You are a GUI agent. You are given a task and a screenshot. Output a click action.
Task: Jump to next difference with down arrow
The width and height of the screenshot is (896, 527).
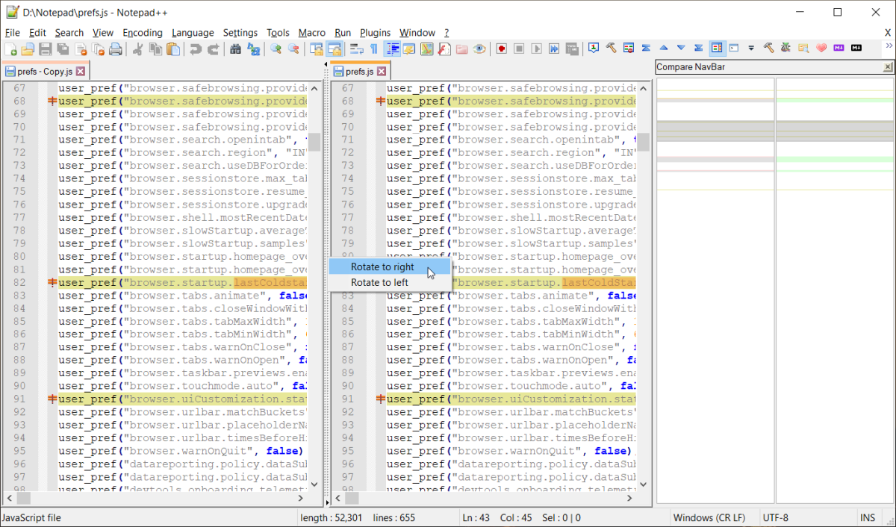tap(681, 49)
